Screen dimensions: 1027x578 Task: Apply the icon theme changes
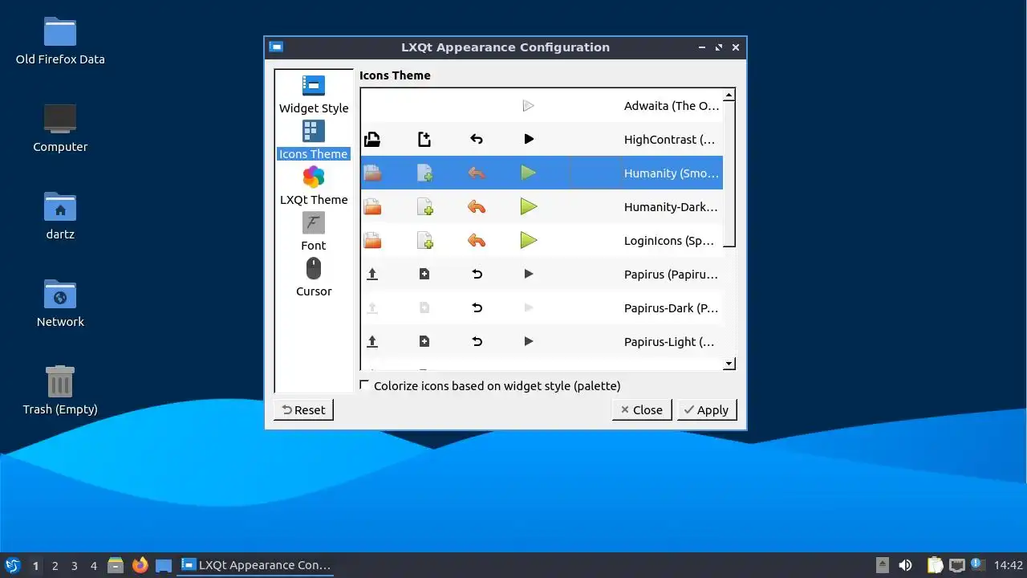(707, 410)
